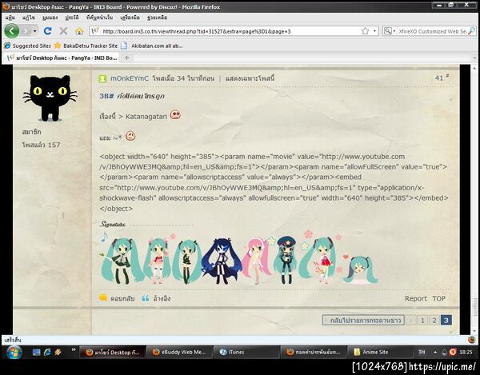Click the reply speech bubble icon
Viewport: 480px width, 375px height.
[x=103, y=298]
